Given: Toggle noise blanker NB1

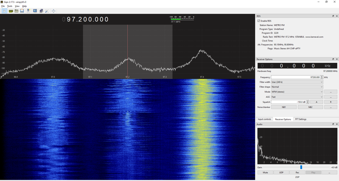Looking at the screenshot, I should [284, 107].
